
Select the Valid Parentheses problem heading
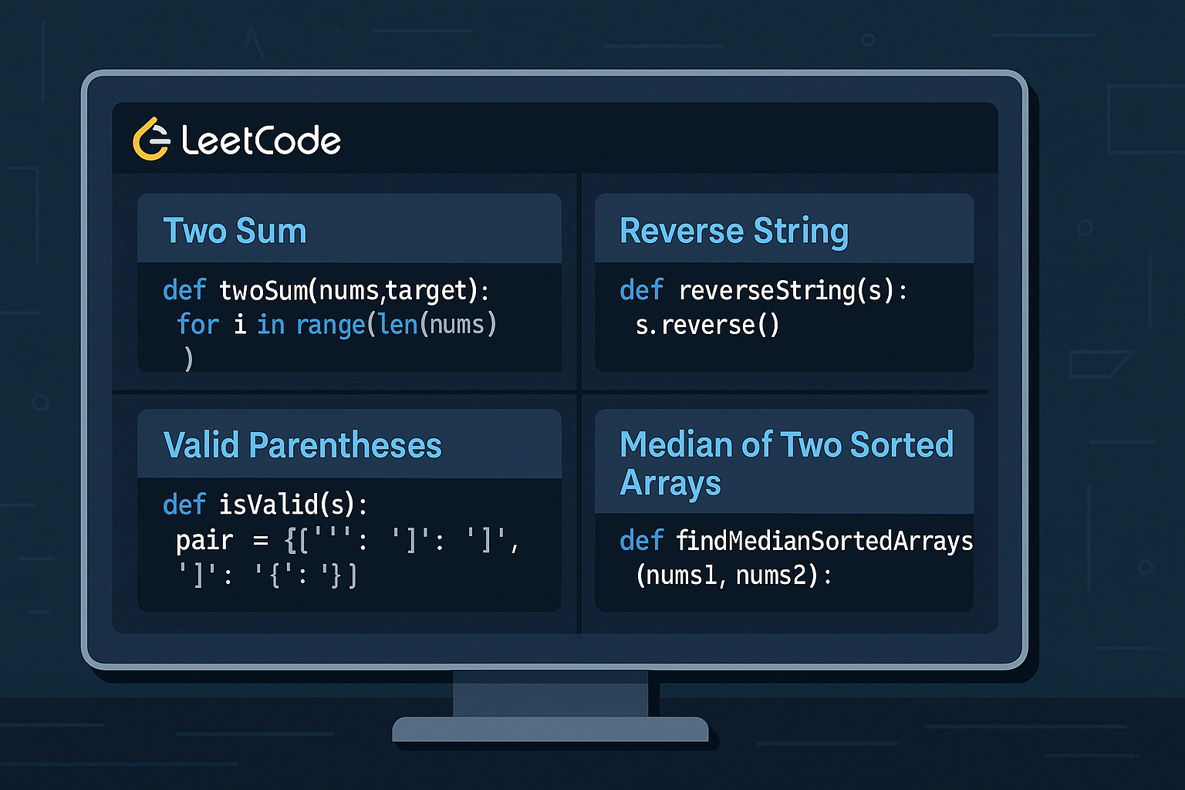302,445
